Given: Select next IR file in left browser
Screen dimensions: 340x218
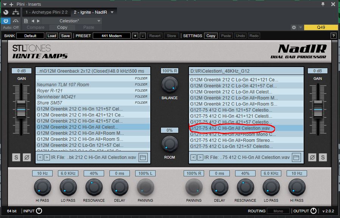Looking at the screenshot, I should tap(47, 157).
